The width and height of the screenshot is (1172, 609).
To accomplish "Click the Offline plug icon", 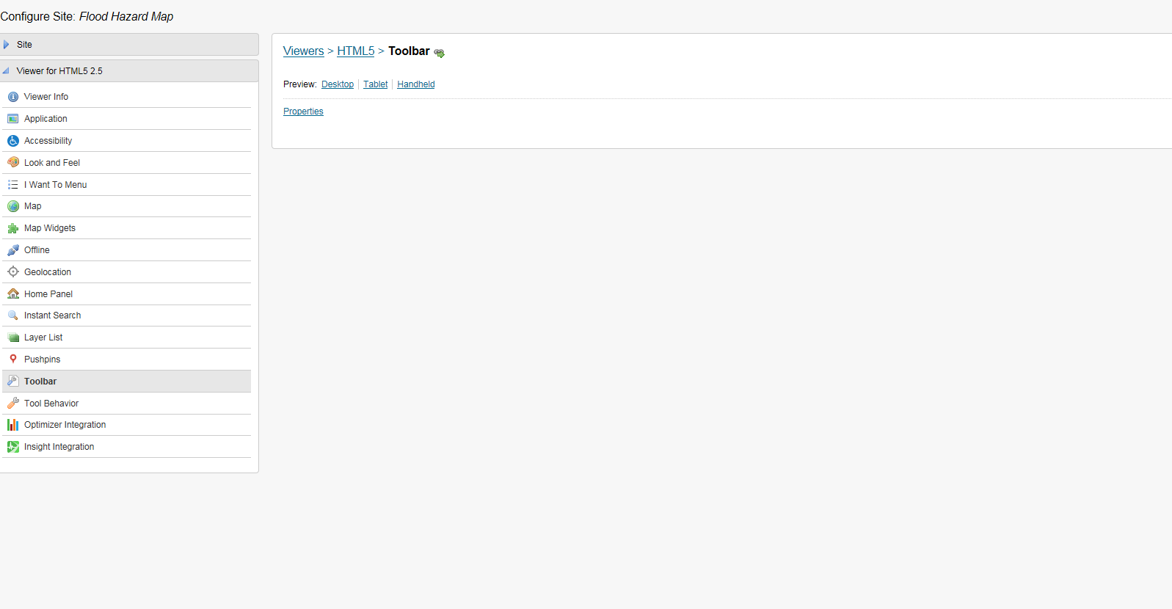I will point(13,250).
